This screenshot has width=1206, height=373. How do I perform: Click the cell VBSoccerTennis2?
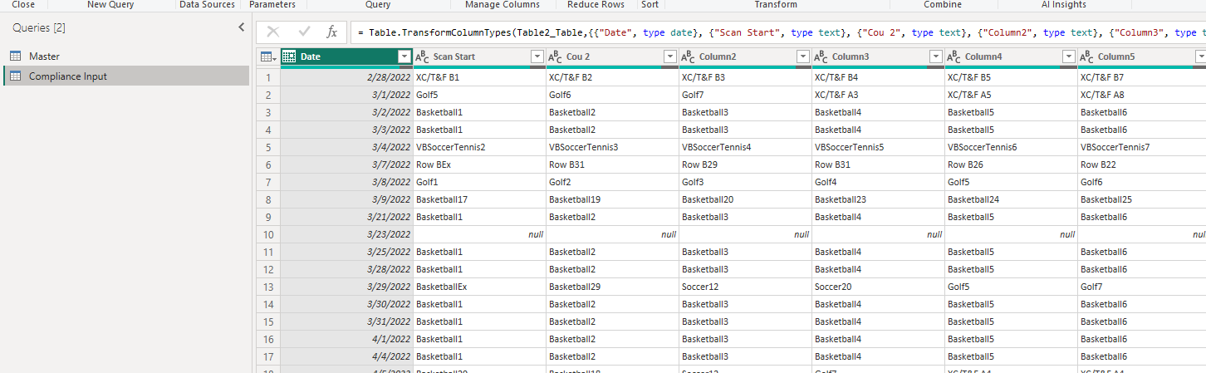479,147
